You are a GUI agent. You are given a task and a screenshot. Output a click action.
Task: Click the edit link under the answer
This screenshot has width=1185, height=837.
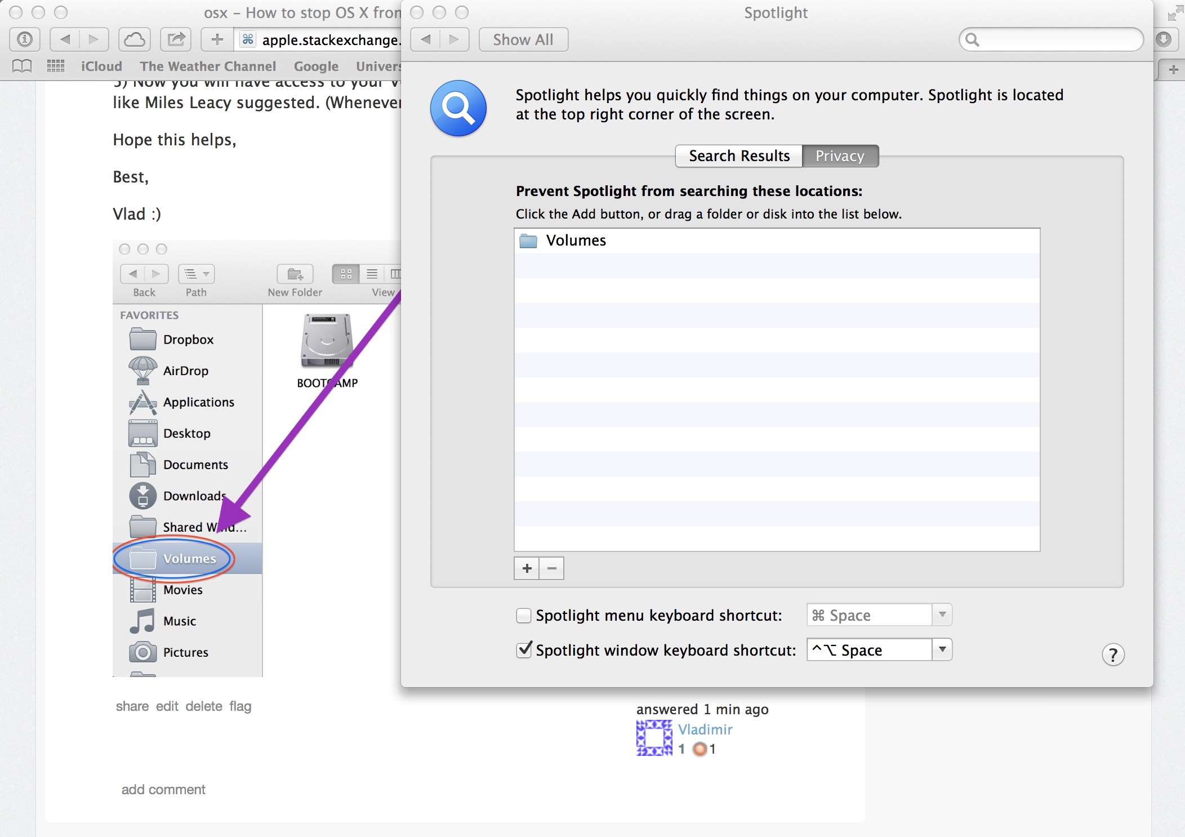pyautogui.click(x=167, y=706)
